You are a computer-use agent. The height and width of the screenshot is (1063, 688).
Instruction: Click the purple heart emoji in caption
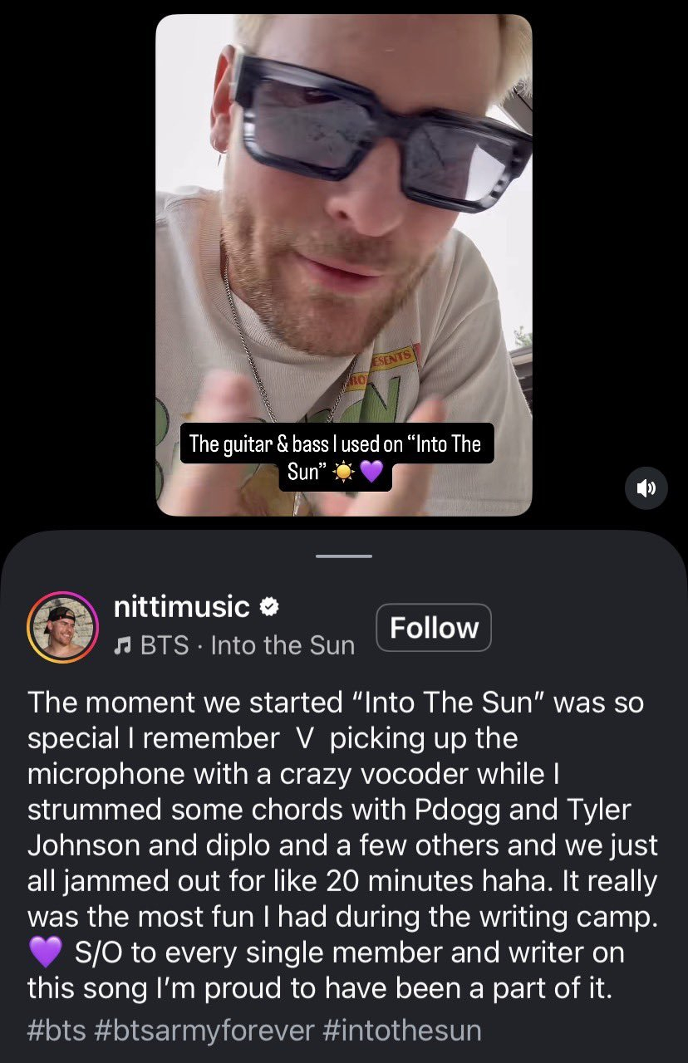coord(46,953)
